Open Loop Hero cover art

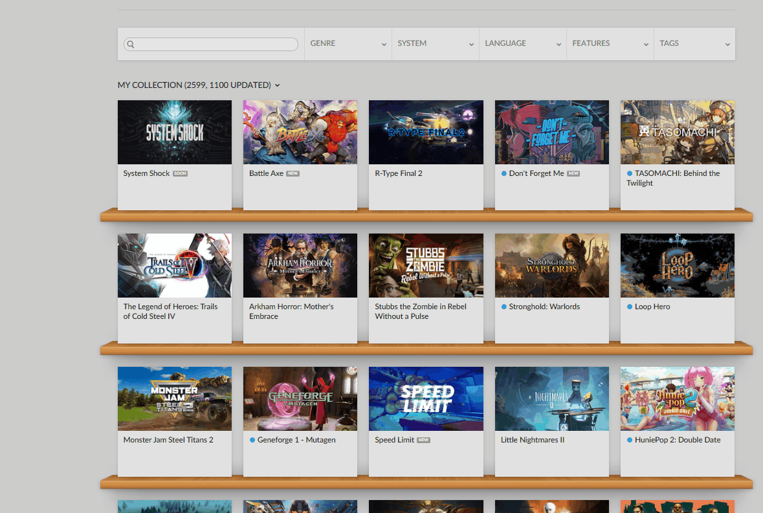(678, 265)
